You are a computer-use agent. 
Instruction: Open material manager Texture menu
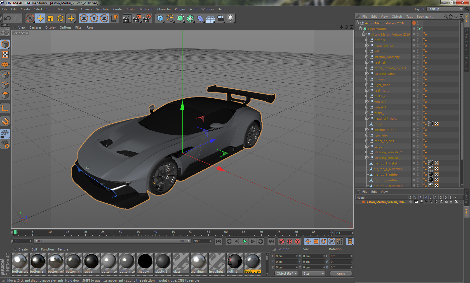(x=63, y=249)
